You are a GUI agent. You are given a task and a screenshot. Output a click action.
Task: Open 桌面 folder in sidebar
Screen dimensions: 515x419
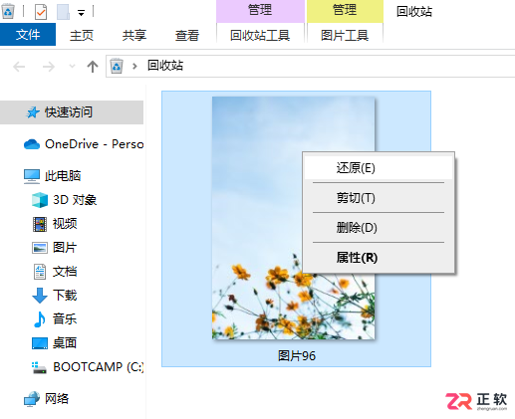pos(65,343)
